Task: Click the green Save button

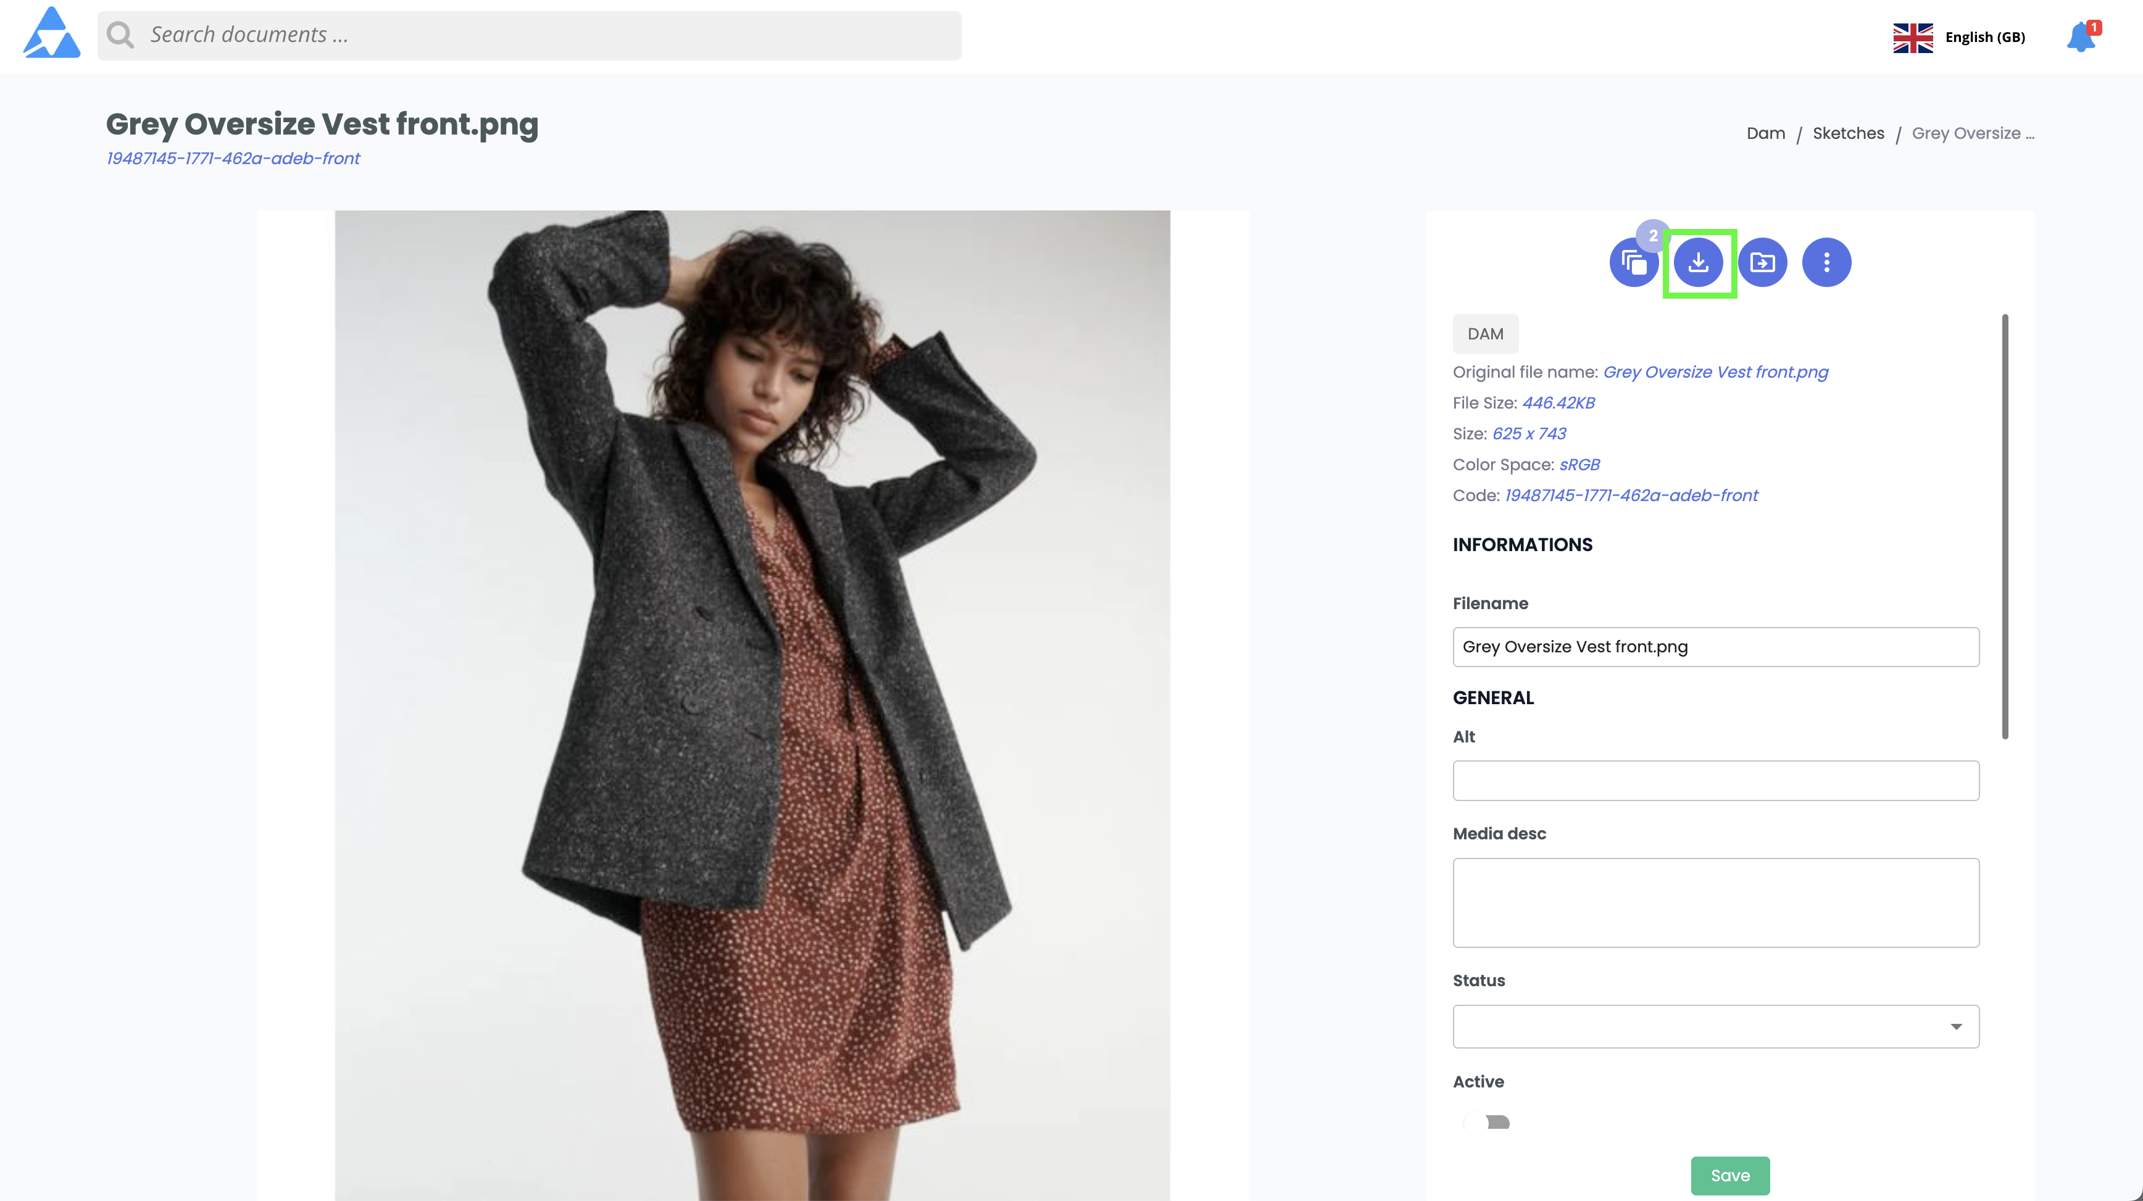Action: (x=1729, y=1175)
